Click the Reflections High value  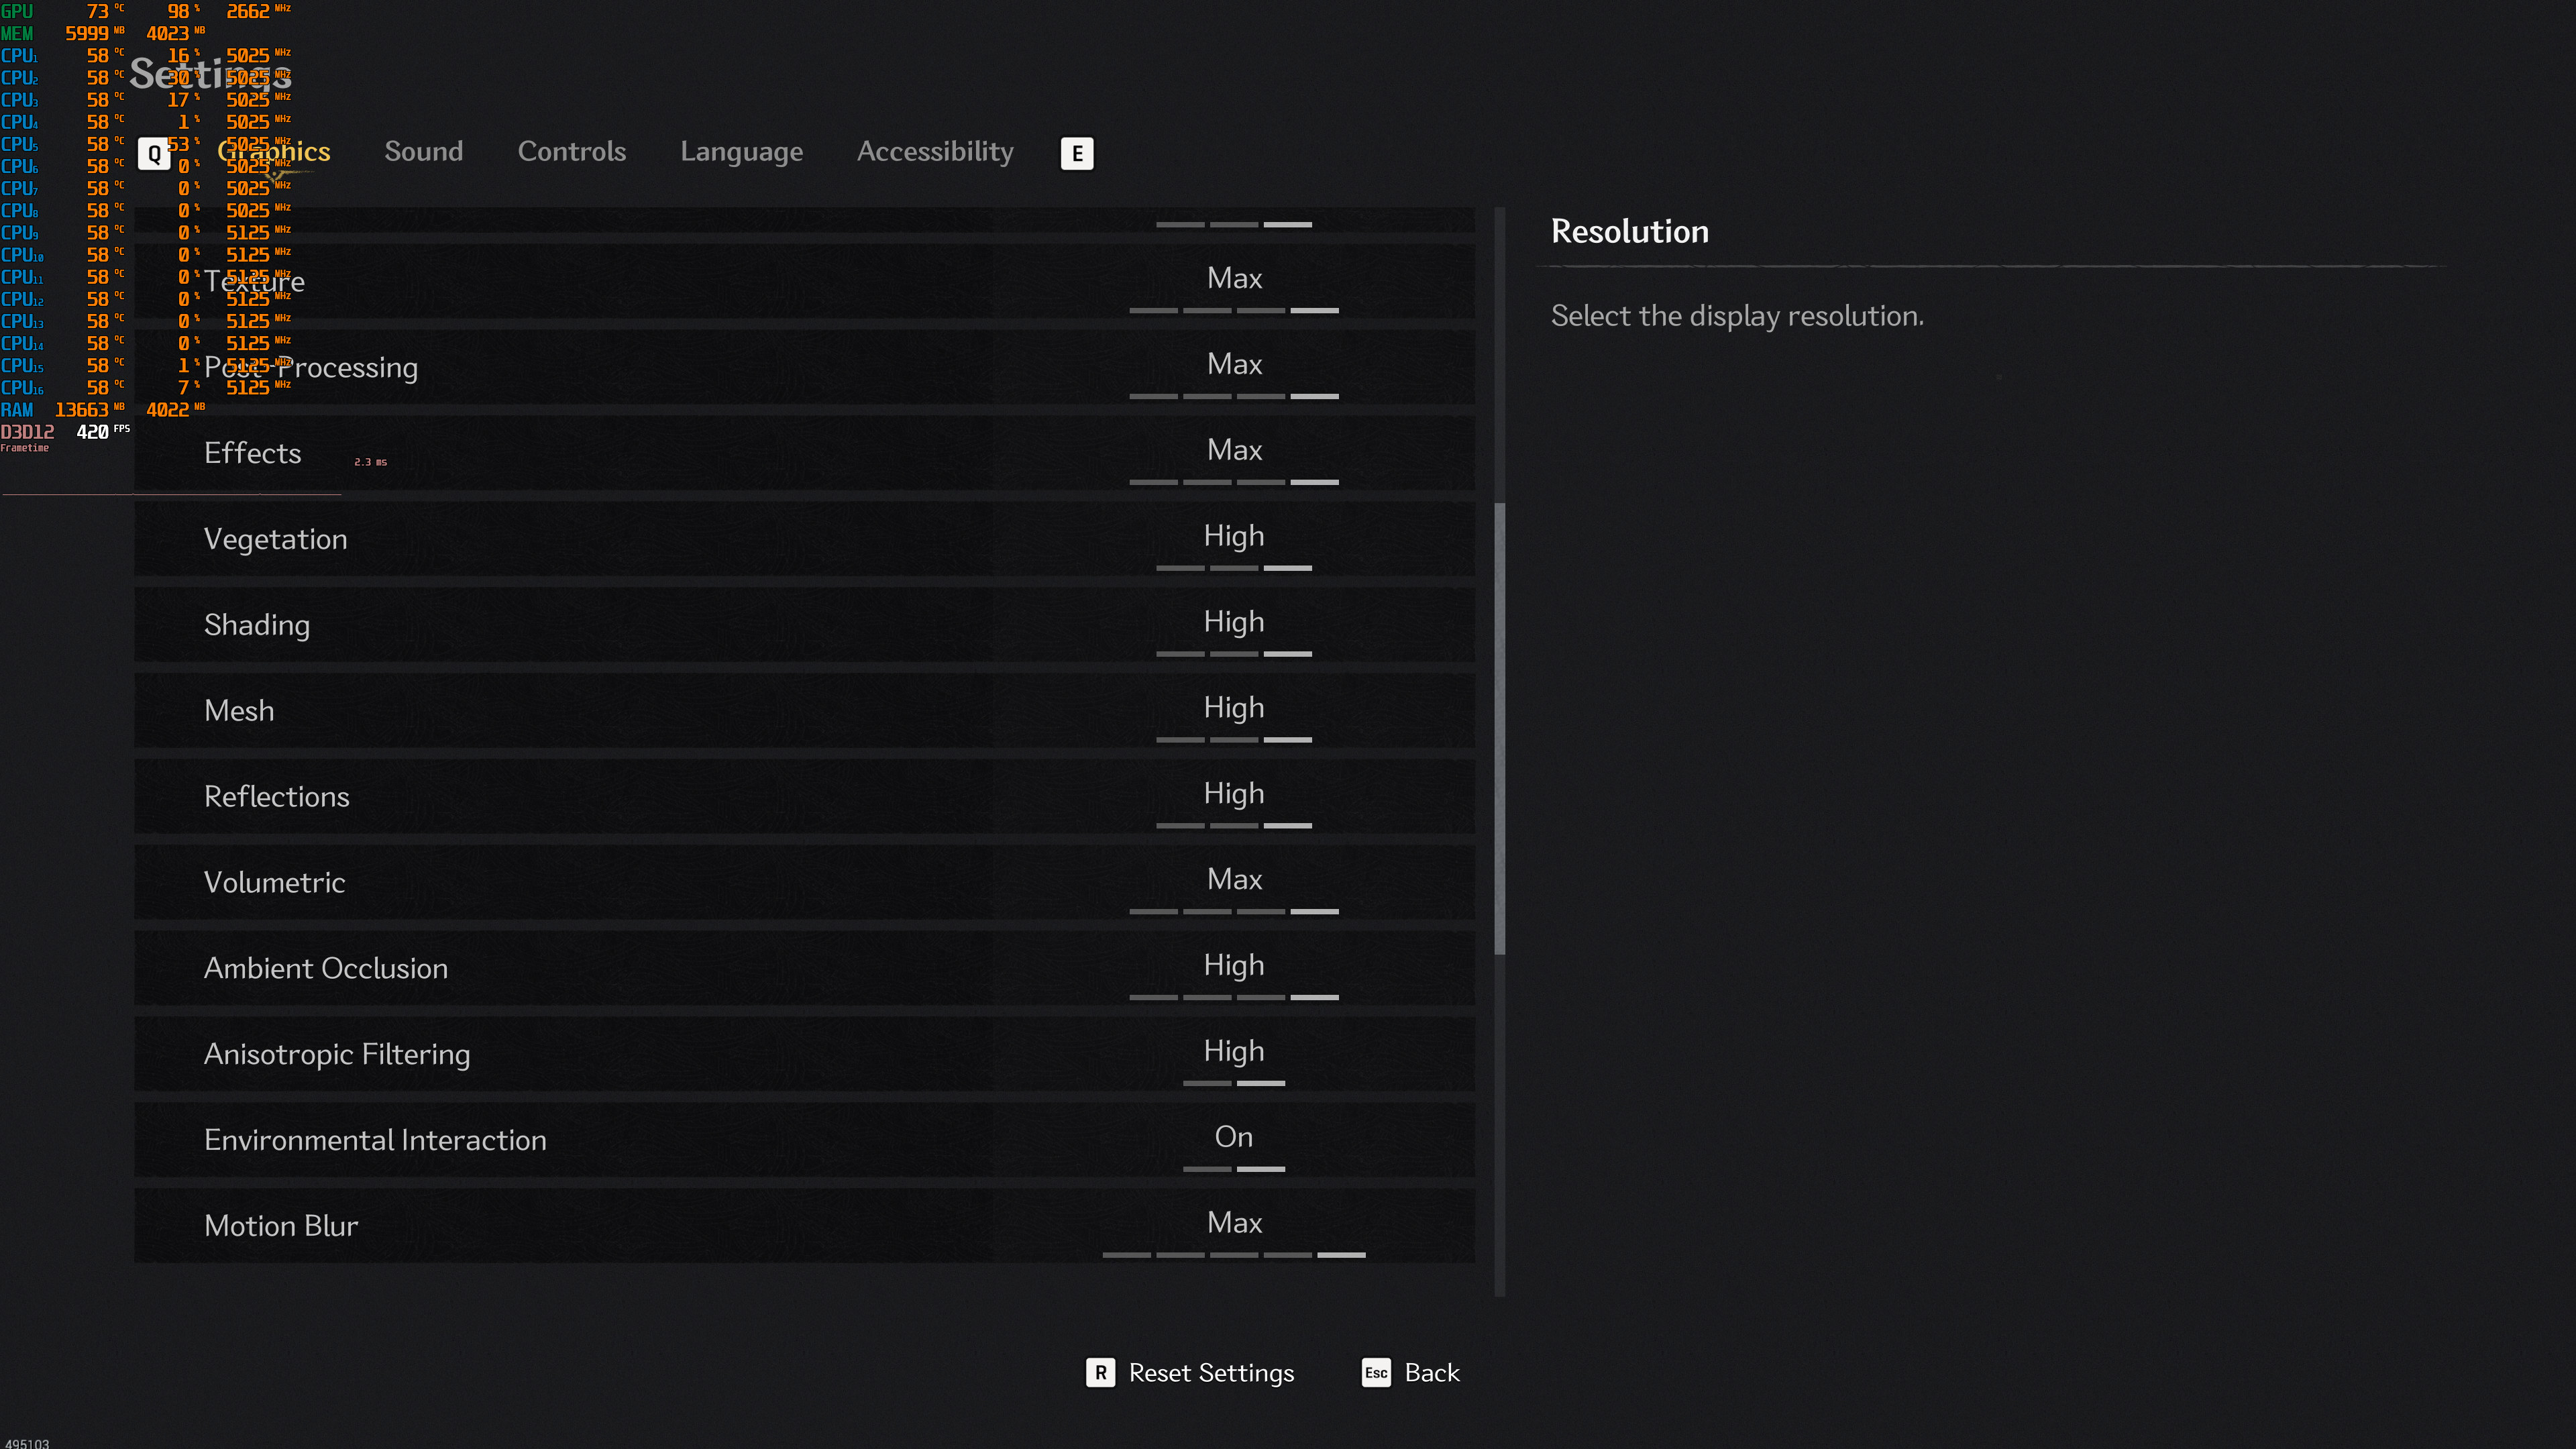[x=1233, y=793]
